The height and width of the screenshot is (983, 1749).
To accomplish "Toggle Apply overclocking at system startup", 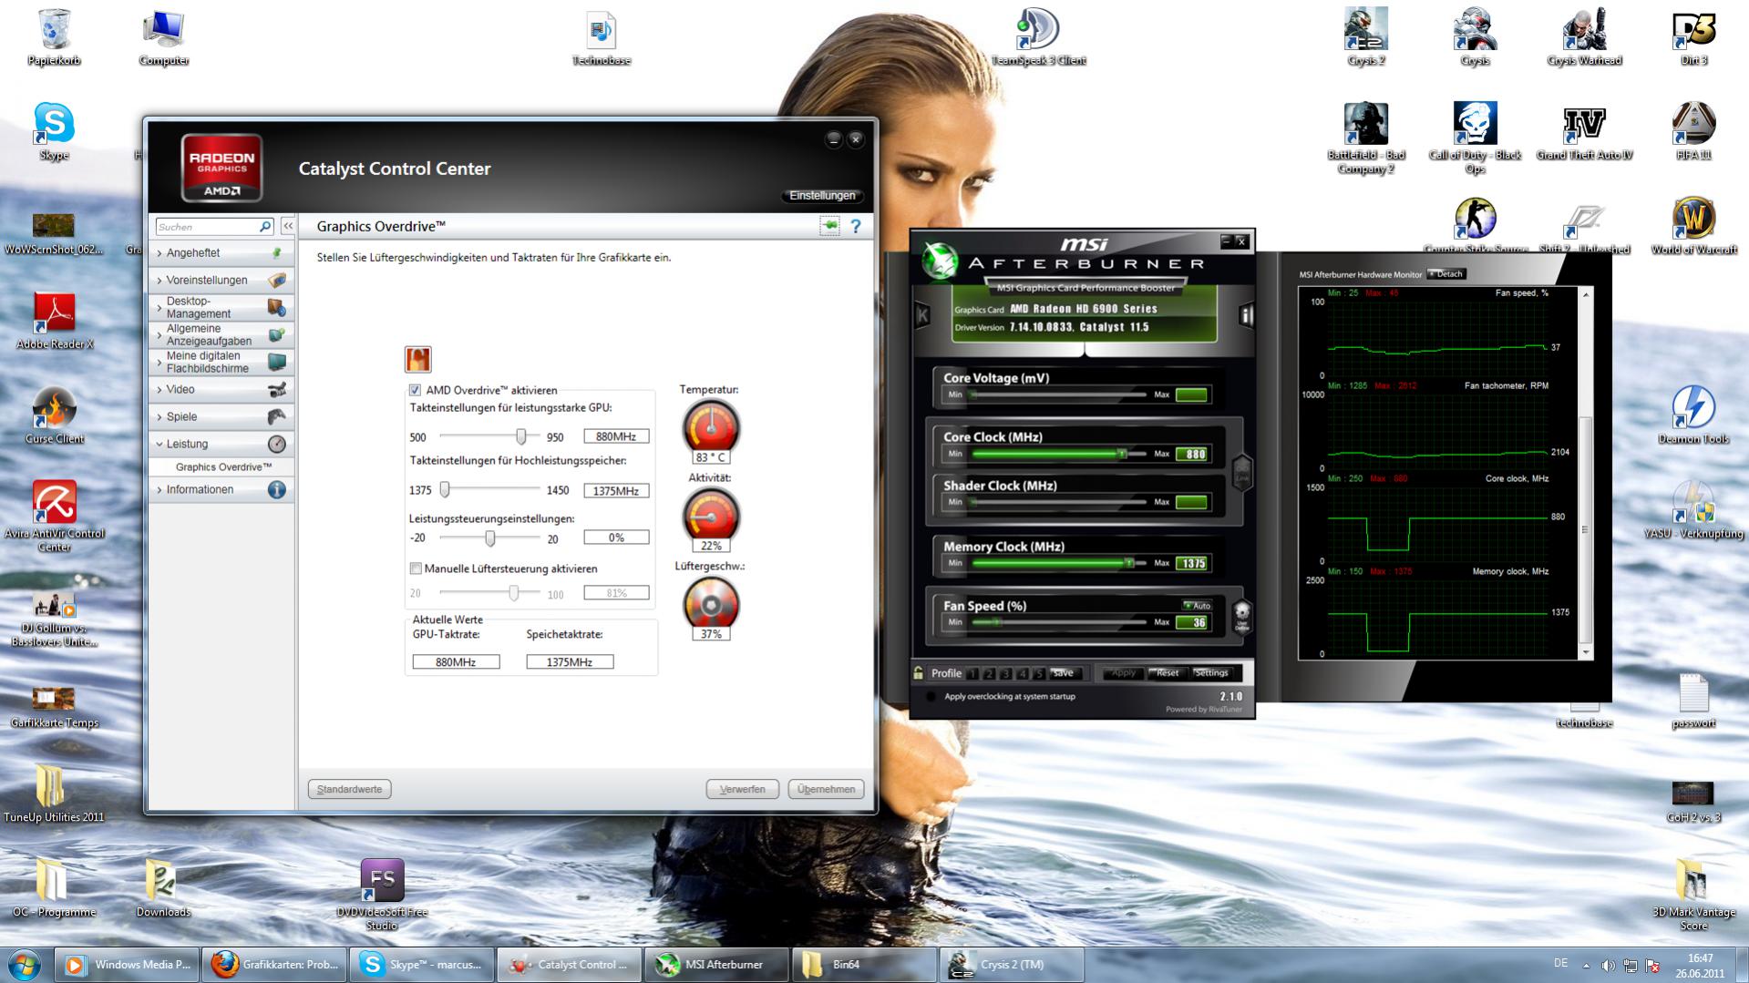I will [x=930, y=697].
